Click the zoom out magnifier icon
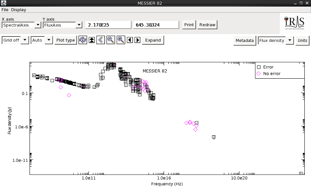The height and width of the screenshot is (193, 311). pos(111,40)
